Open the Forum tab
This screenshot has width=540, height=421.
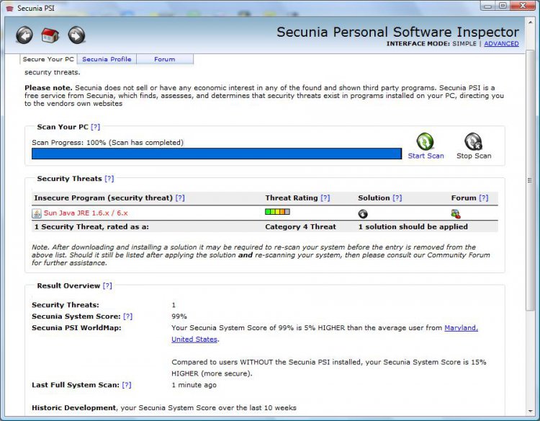165,59
